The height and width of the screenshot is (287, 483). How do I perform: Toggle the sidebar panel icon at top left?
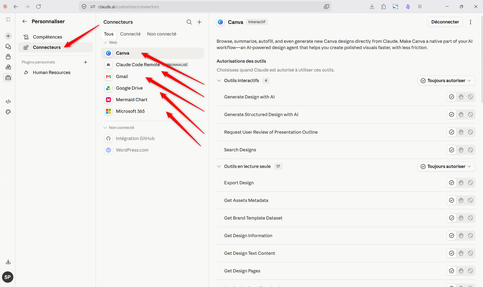click(8, 19)
